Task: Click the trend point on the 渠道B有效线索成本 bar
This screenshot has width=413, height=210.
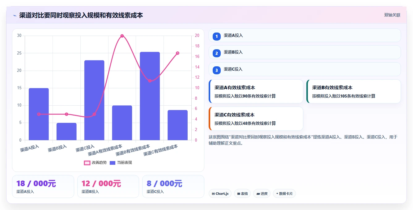Action: [x=150, y=81]
